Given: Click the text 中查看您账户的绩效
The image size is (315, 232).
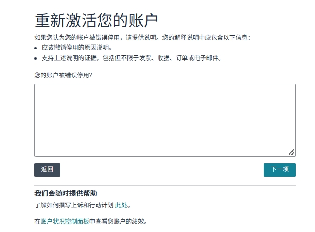Looking at the screenshot, I should coord(118,222).
